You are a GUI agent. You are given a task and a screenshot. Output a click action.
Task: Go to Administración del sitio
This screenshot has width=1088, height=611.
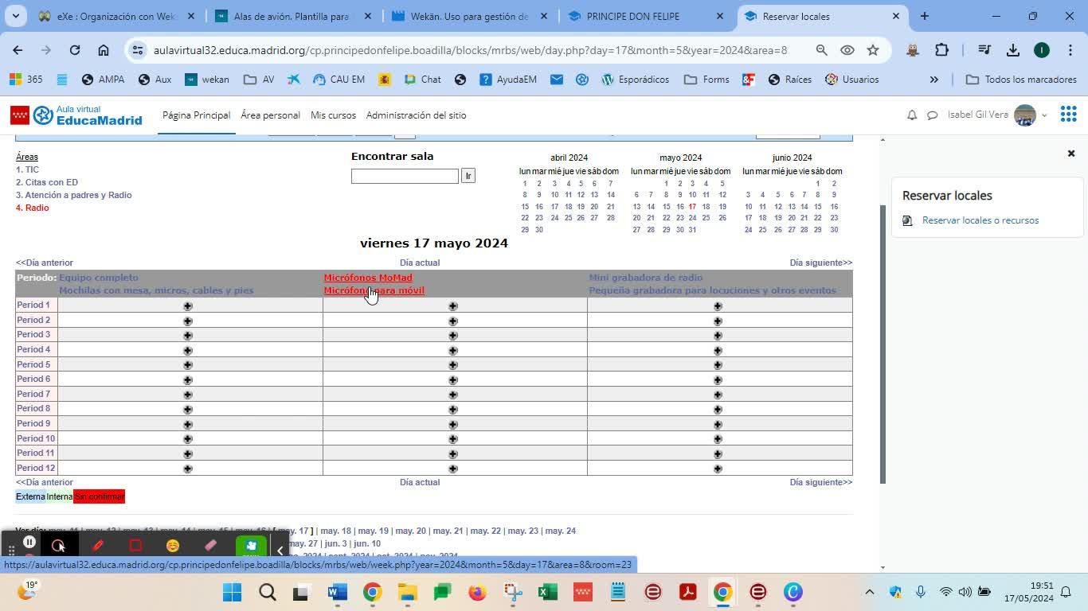pyautogui.click(x=416, y=115)
